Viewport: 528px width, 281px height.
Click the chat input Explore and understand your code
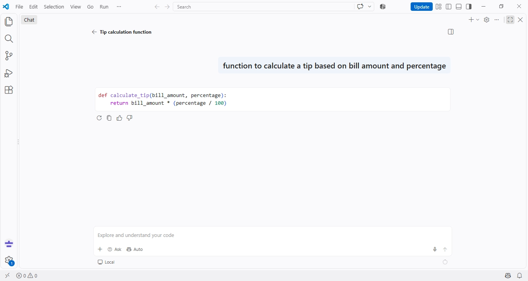click(273, 235)
